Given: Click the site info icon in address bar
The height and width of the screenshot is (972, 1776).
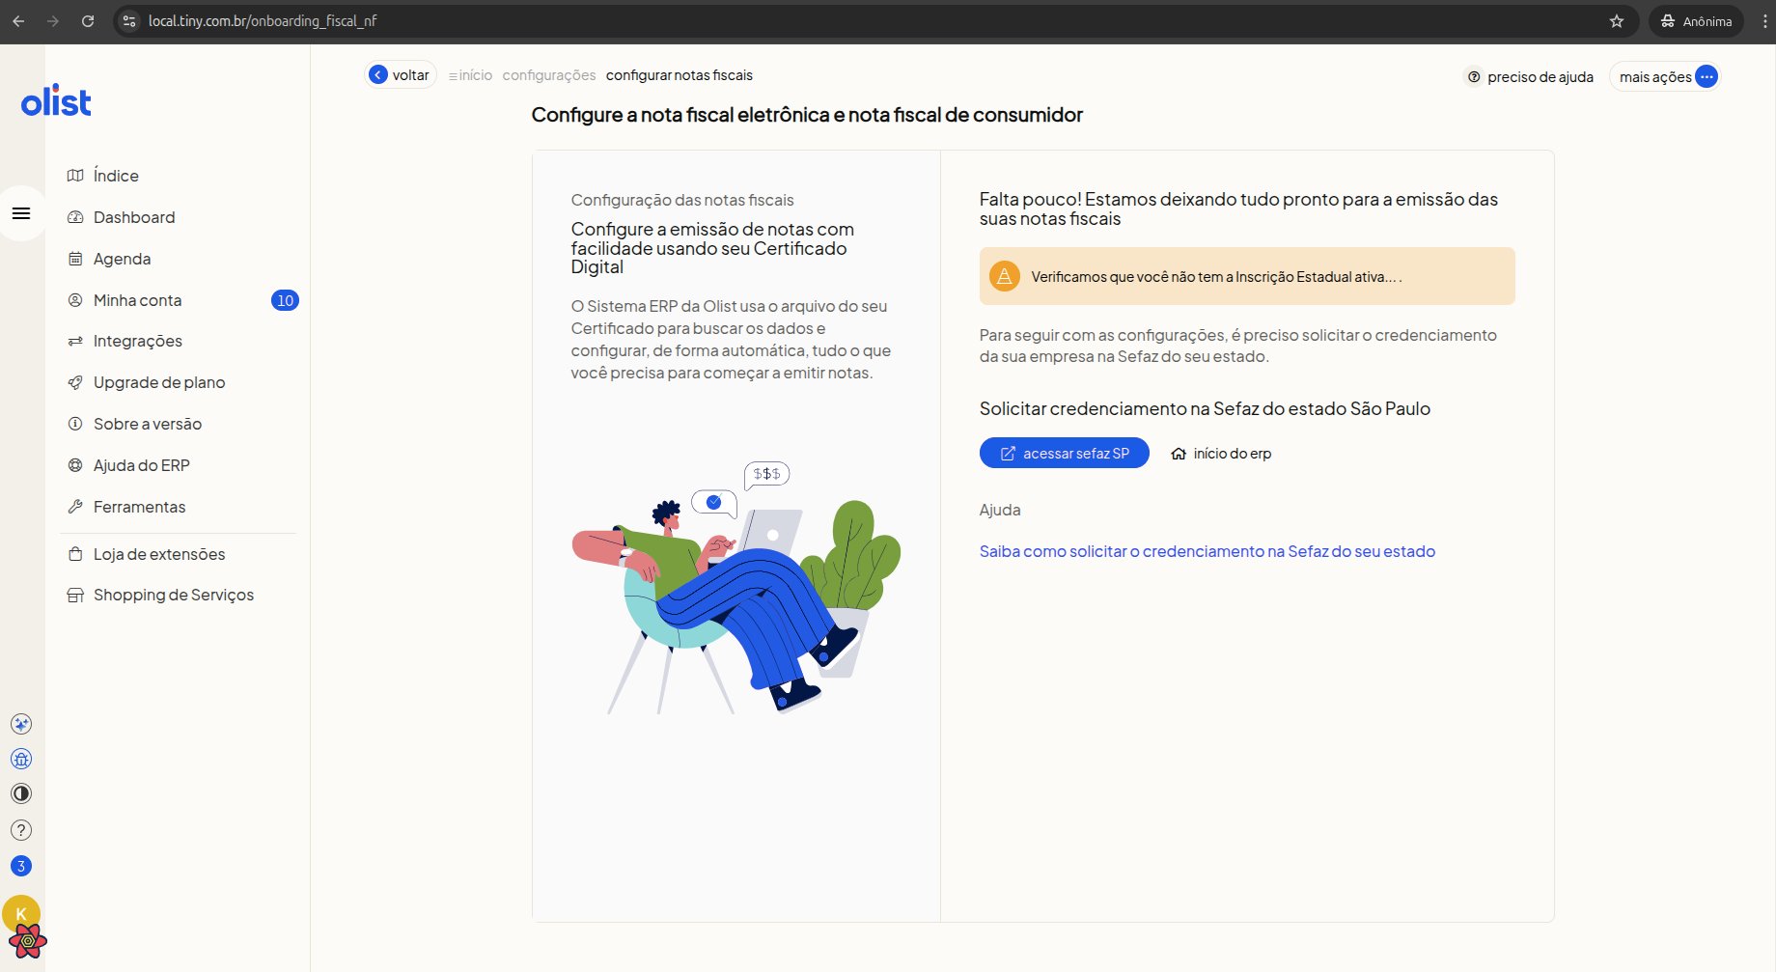Looking at the screenshot, I should (x=129, y=21).
